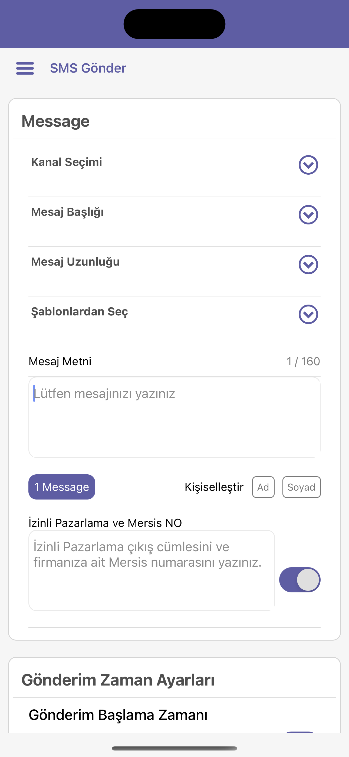This screenshot has width=349, height=757.
Task: Tap the chevron icon beside Mesaj Uzunluğu
Action: (308, 265)
